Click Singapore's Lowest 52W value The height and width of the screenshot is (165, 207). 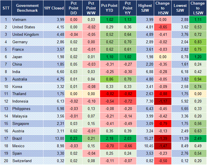[180, 123]
